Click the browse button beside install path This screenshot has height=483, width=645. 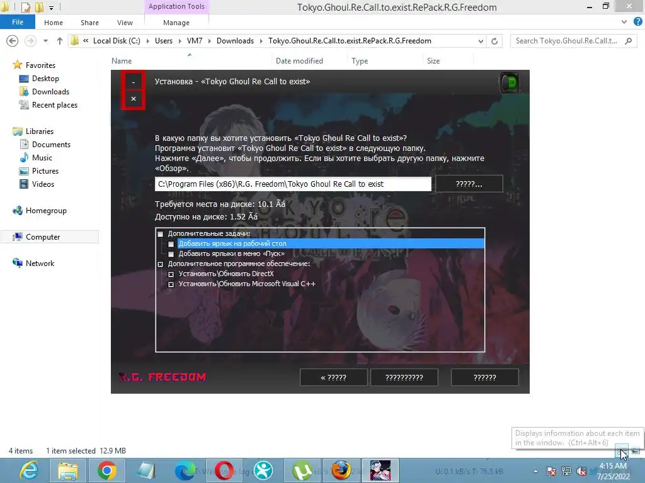469,184
